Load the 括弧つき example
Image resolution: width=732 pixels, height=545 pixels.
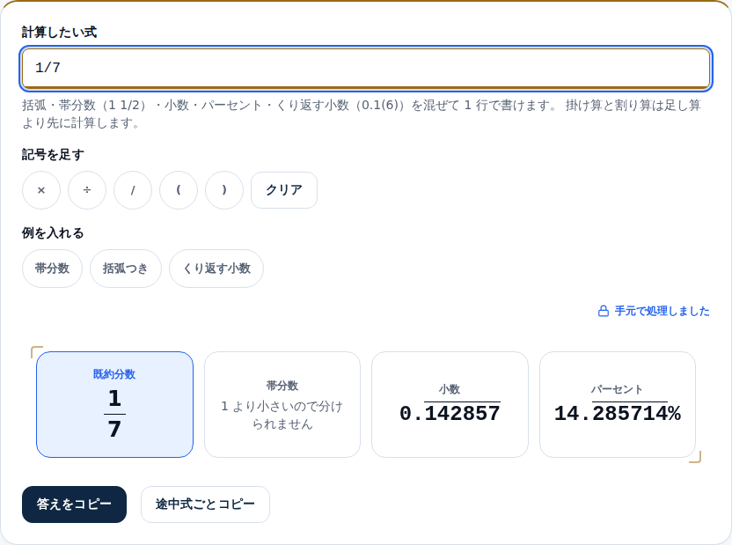tap(126, 269)
